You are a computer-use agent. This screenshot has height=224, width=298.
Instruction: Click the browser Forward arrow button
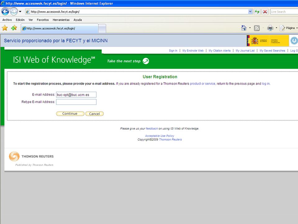point(14,12)
